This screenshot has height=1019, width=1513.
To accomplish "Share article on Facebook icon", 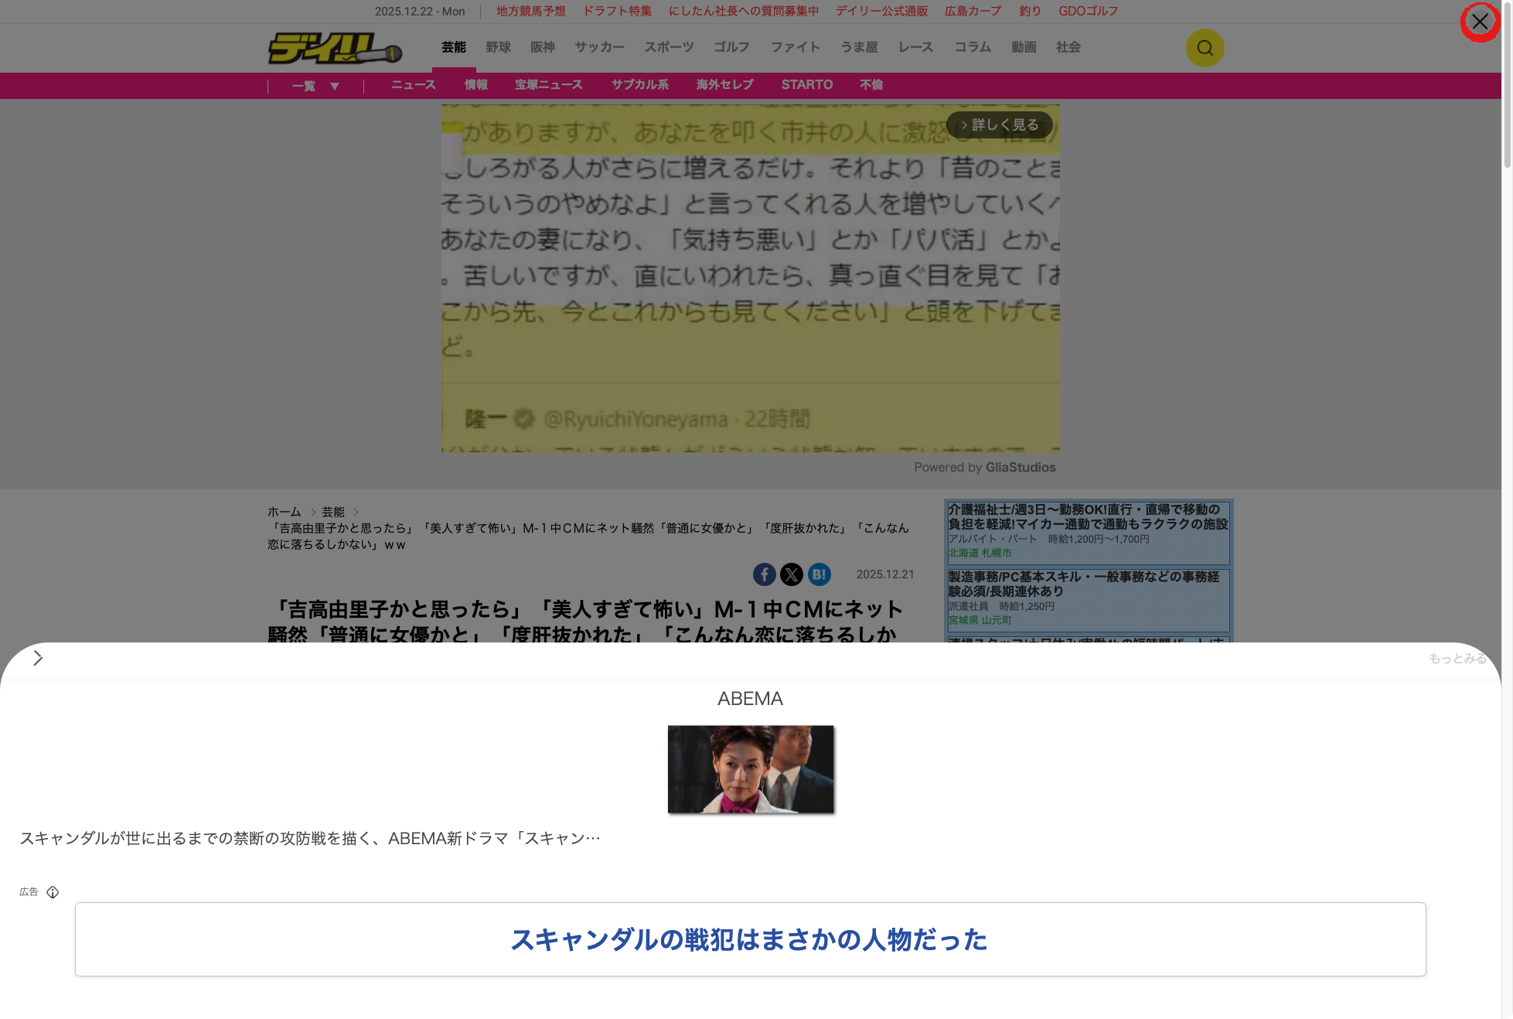I will [764, 574].
